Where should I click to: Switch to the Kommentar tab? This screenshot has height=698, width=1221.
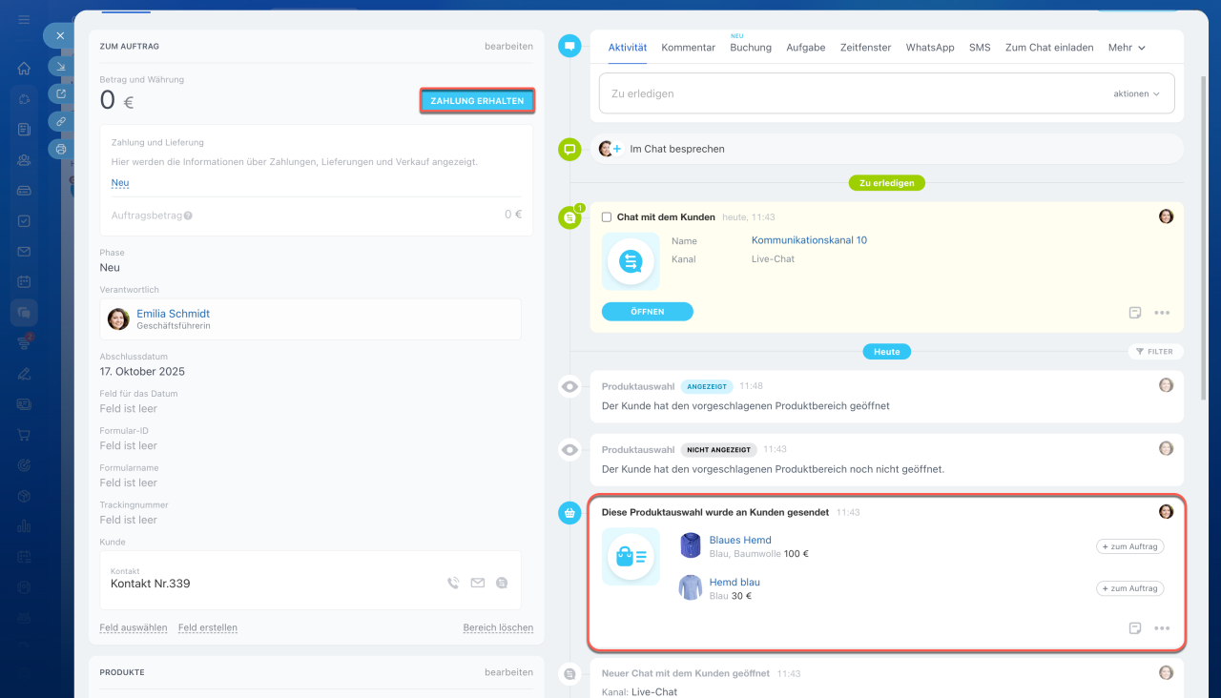(688, 48)
